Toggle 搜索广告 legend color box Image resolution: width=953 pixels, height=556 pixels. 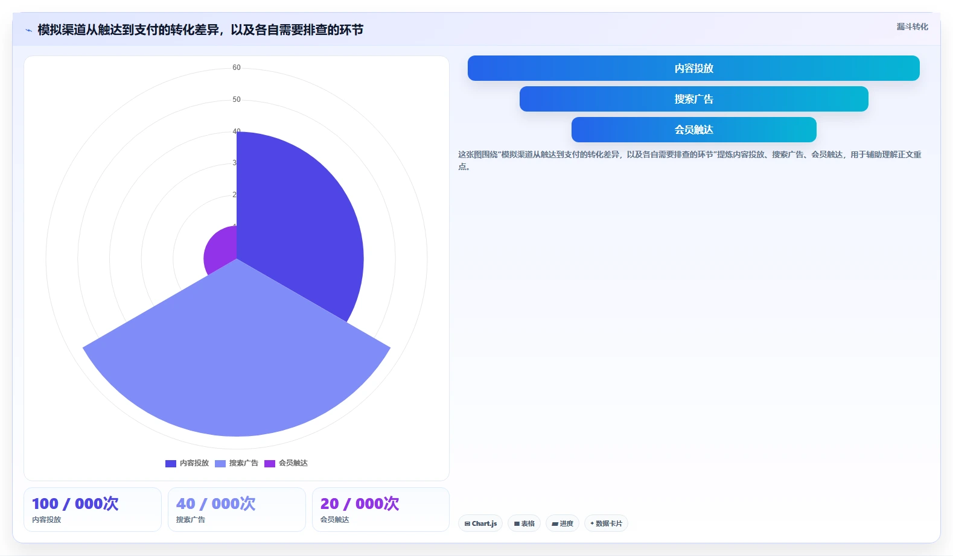(220, 463)
